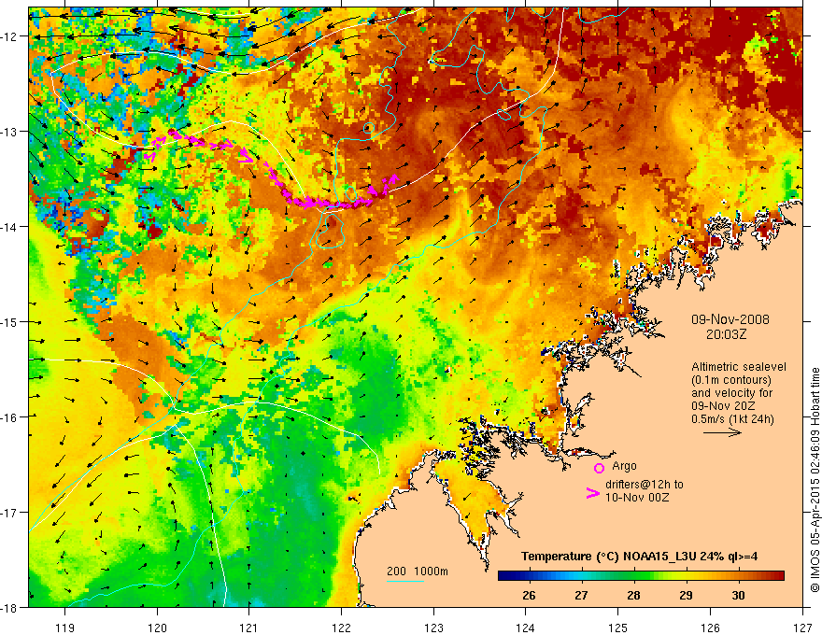The height and width of the screenshot is (635, 822).
Task: Click the longitude label 126
Action: coord(710,628)
